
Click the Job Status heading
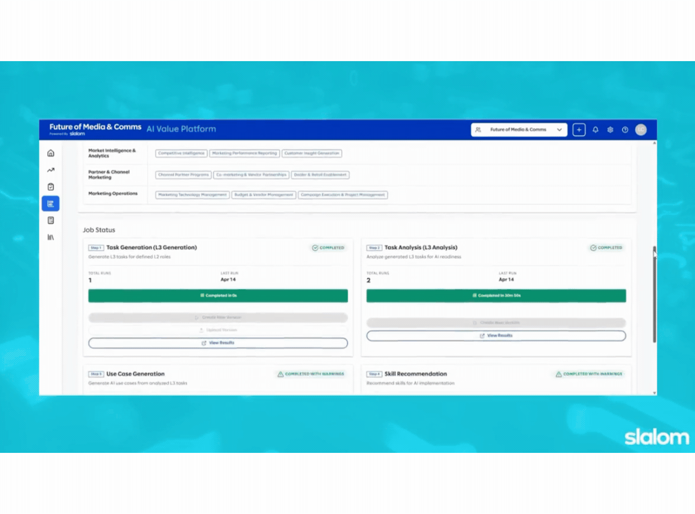coord(99,230)
